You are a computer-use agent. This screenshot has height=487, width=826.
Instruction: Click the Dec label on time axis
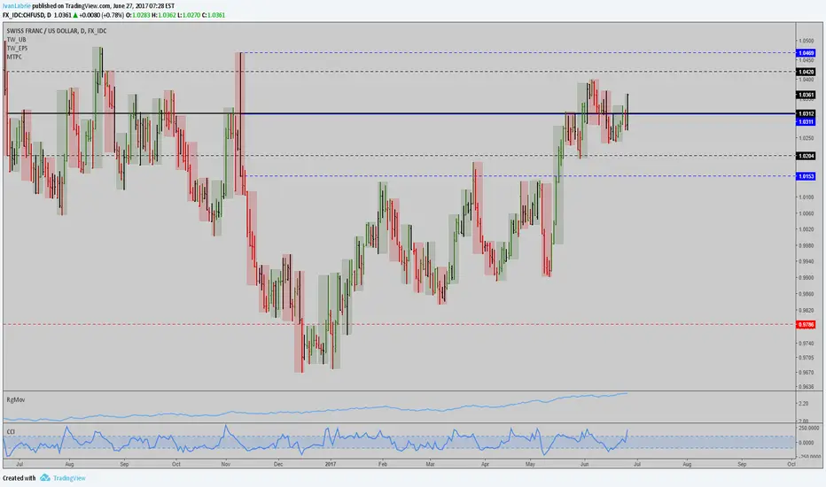[278, 464]
